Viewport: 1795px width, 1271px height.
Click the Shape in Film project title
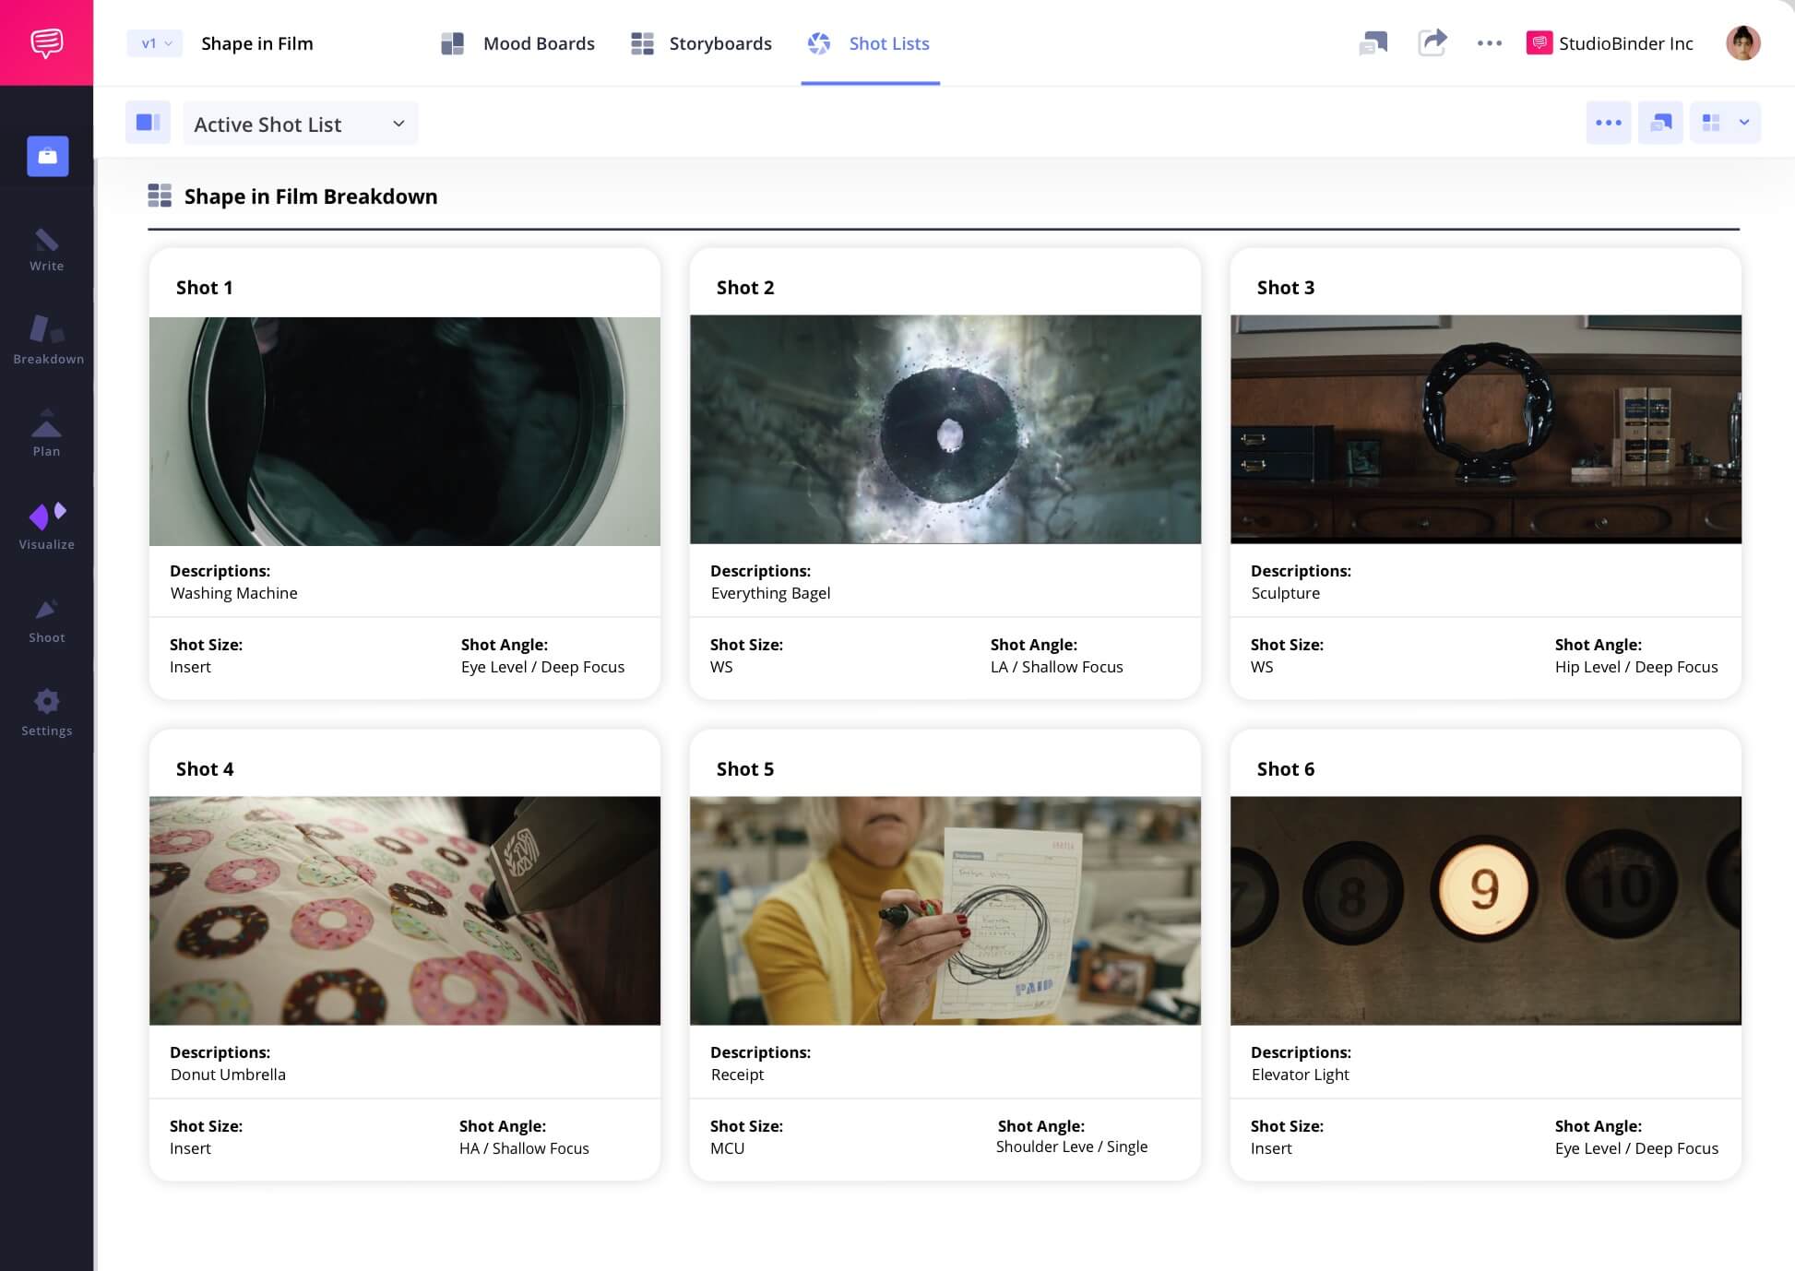257,43
